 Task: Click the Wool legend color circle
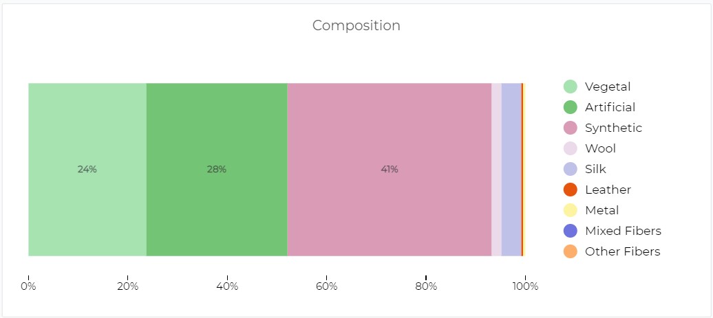tap(571, 148)
